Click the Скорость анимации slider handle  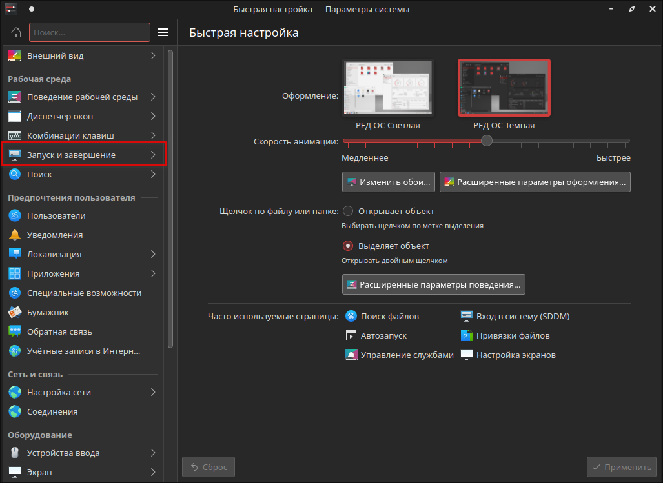point(487,141)
